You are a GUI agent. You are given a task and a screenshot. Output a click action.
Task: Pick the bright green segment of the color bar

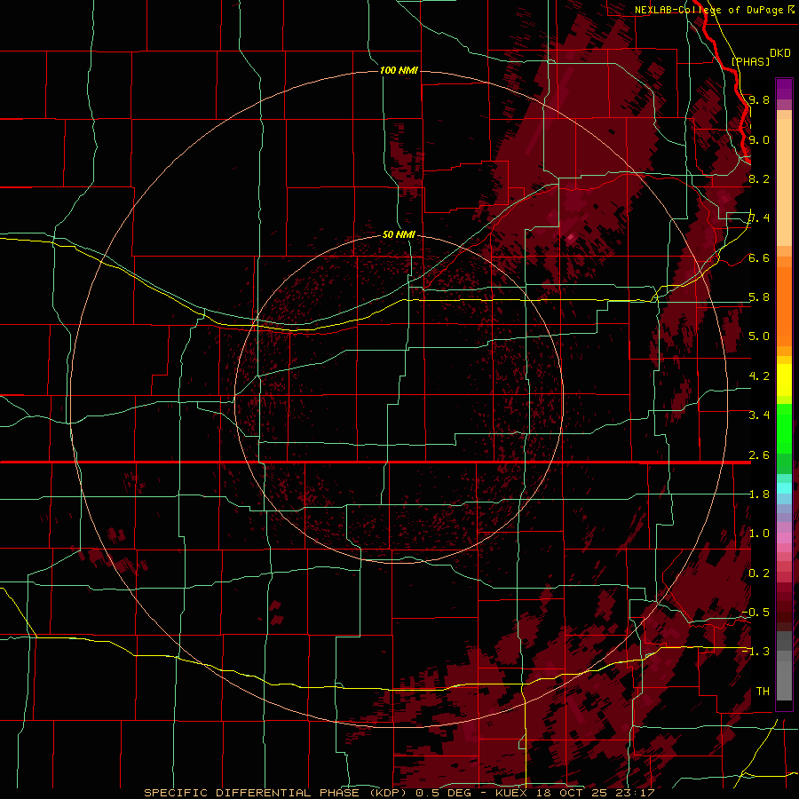pos(784,428)
